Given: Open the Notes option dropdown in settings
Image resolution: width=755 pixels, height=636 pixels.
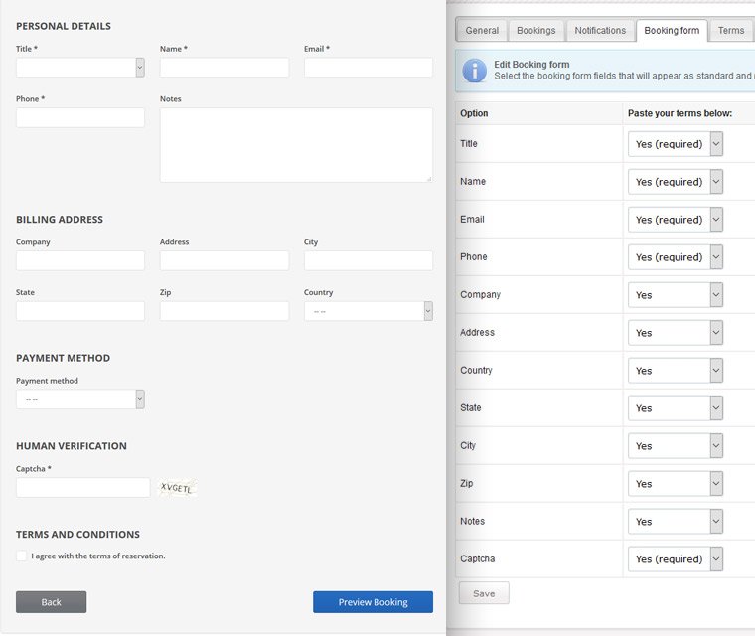Looking at the screenshot, I should coord(676,522).
